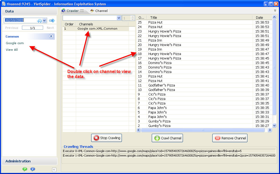The height and width of the screenshot is (174, 280).
Task: Go to the Next page
Action: pyautogui.click(x=50, y=28)
